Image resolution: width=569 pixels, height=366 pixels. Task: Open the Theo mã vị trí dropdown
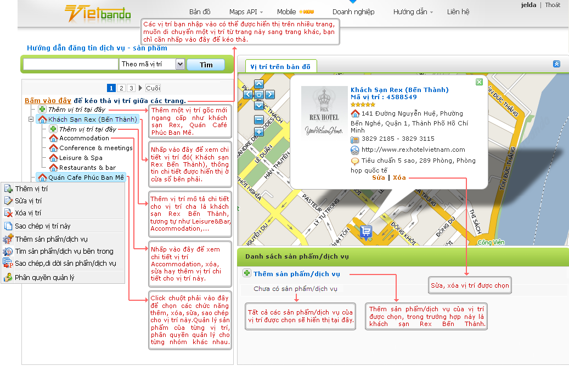(x=153, y=64)
